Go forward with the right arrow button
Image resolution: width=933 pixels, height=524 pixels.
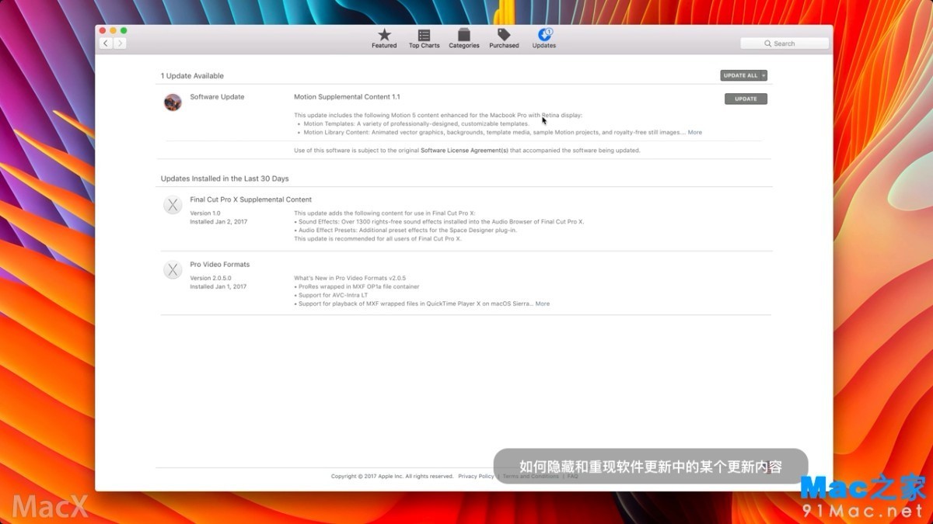coord(120,43)
